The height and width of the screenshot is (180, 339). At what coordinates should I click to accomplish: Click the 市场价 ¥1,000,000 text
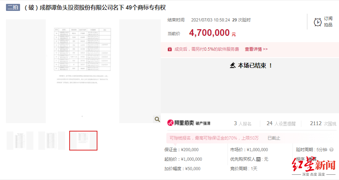[x=249, y=149]
